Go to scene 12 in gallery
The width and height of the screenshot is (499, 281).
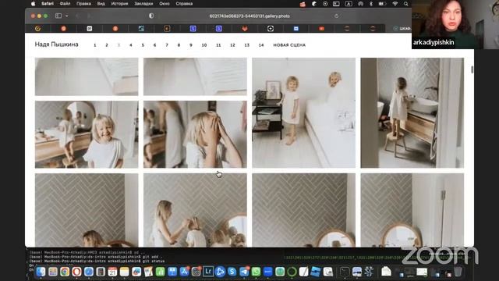(x=232, y=45)
